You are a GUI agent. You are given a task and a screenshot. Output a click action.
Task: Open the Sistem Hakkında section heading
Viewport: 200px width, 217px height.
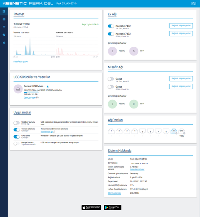(120, 151)
